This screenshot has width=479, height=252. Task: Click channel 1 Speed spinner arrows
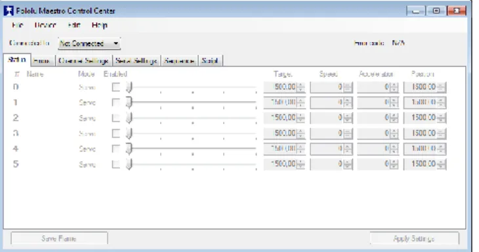coord(348,102)
